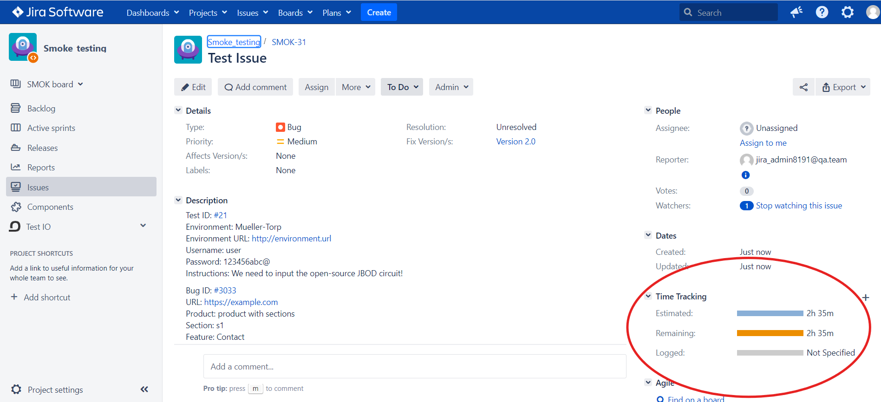The width and height of the screenshot is (881, 402).
Task: Open the To Do status dropdown
Action: 402,87
